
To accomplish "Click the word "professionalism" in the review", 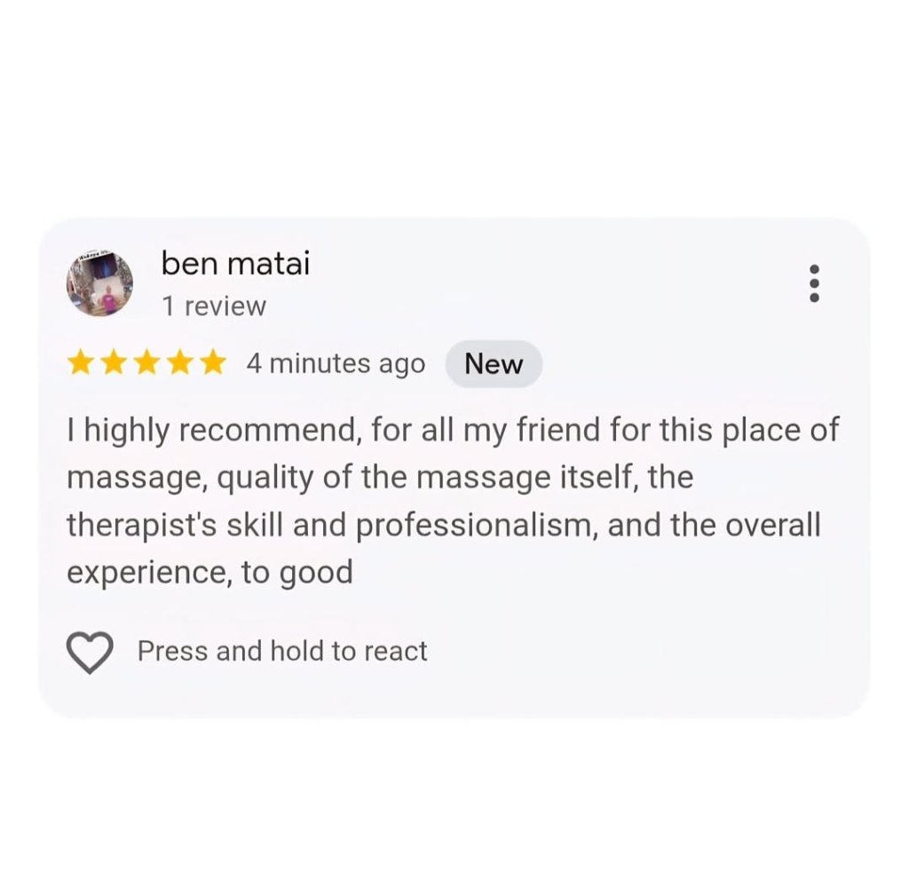I will tap(468, 525).
